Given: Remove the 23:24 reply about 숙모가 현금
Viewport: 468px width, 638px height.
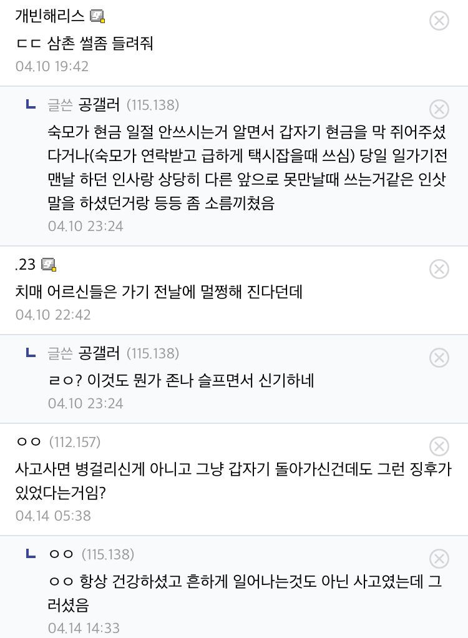Looking at the screenshot, I should click(x=439, y=109).
